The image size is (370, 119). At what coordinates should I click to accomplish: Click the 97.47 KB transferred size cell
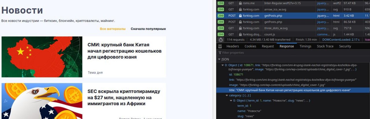click(x=349, y=3)
